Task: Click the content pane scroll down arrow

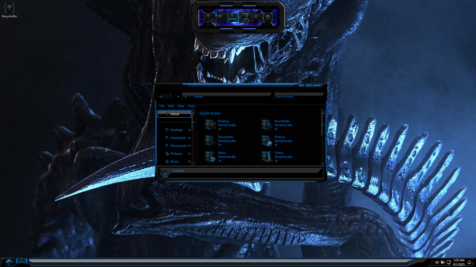Action: click(323, 164)
